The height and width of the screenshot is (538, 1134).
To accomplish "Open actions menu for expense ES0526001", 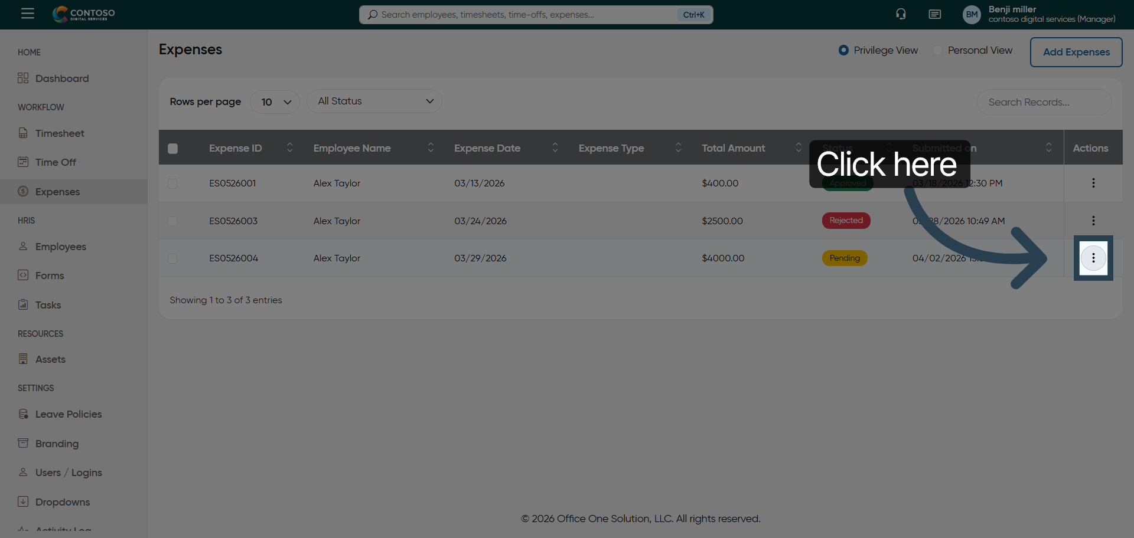I will pos(1093,183).
